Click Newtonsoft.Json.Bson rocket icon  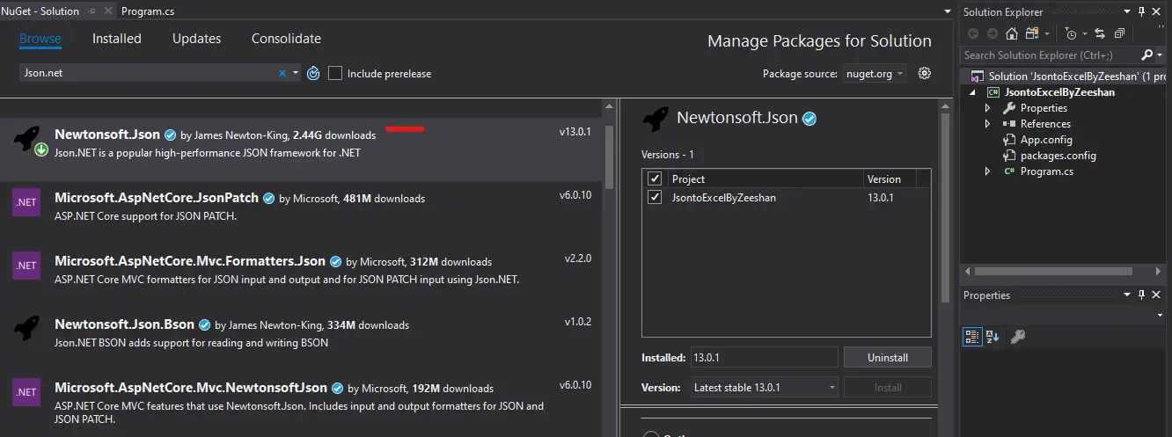click(x=26, y=328)
